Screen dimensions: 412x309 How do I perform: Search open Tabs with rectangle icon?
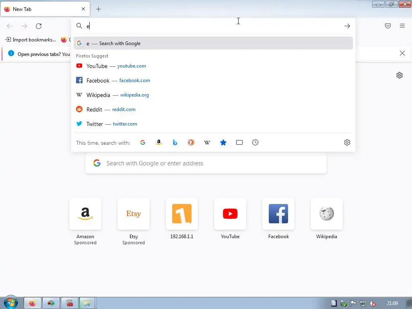tap(239, 142)
